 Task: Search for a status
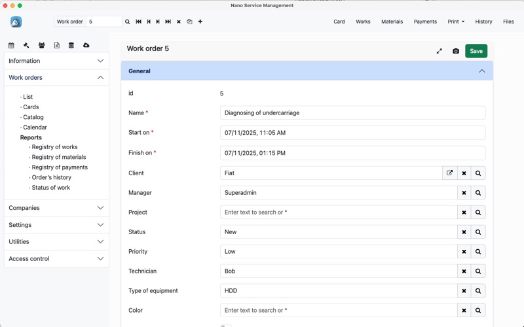tap(478, 232)
